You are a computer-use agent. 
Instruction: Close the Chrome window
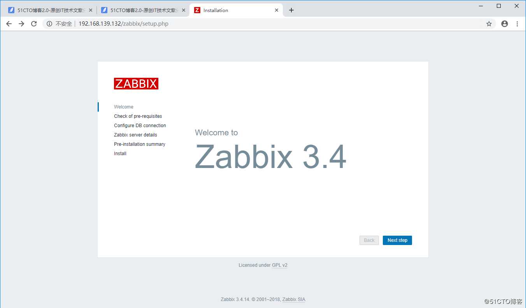[517, 6]
